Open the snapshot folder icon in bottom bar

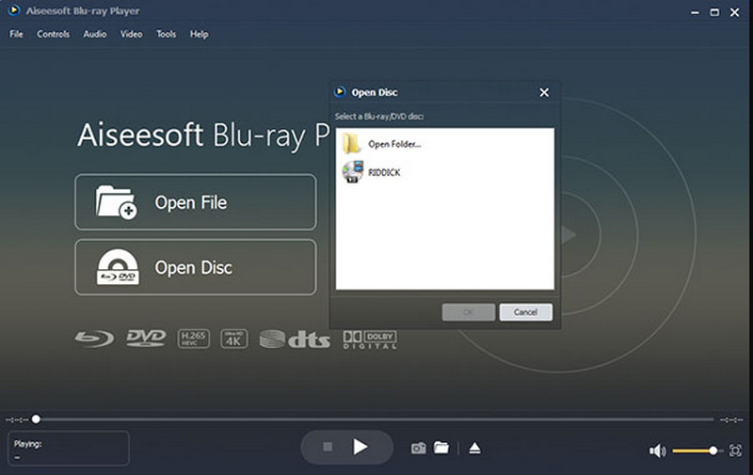[x=441, y=449]
